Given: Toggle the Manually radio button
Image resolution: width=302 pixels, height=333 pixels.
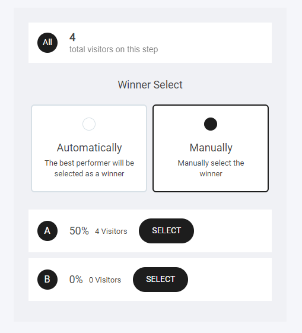Looking at the screenshot, I should coord(211,124).
